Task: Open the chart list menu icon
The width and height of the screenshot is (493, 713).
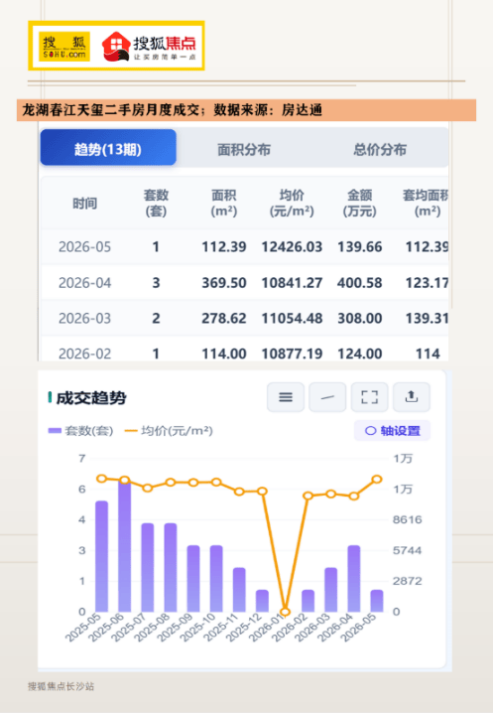Action: [286, 397]
